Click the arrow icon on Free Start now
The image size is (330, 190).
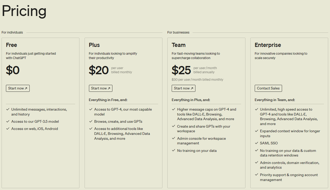pyautogui.click(x=26, y=88)
